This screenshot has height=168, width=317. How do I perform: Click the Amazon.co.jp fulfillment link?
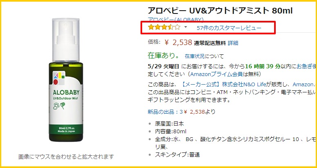pyautogui.click(x=305, y=84)
